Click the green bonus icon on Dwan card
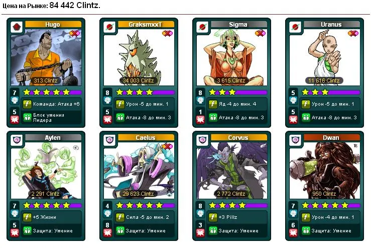Viewport: 371px width, 248px height. tap(306, 230)
